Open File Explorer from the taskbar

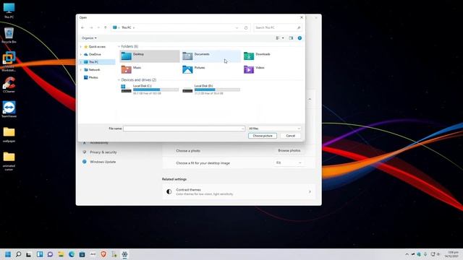click(61, 254)
